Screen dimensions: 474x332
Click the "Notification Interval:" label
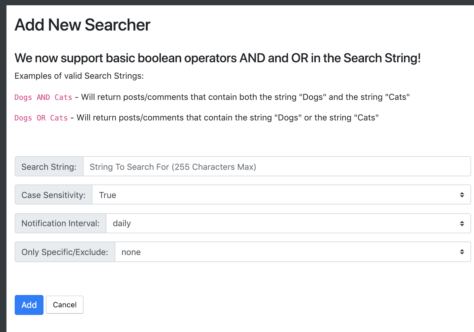pos(60,223)
